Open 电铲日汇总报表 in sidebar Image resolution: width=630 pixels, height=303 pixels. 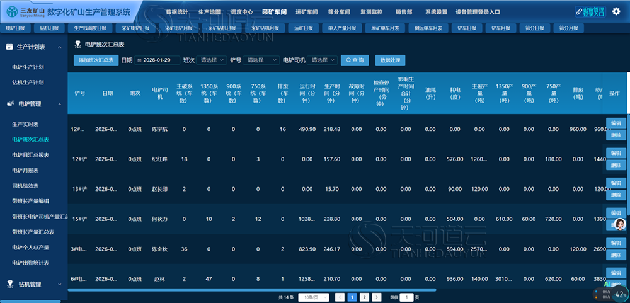(30, 155)
